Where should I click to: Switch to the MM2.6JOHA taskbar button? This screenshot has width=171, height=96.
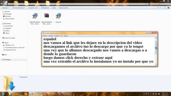click(50, 94)
